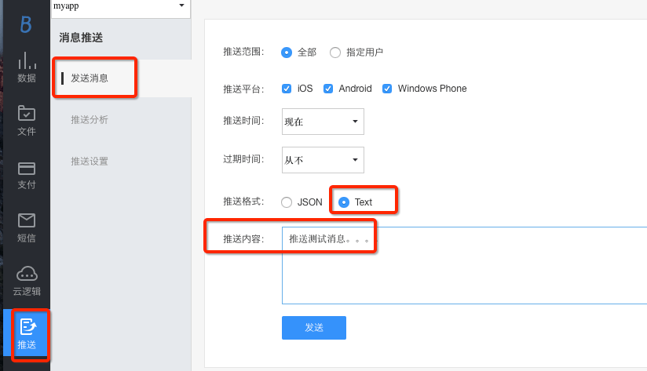This screenshot has height=371, width=647.
Task: Open the 过期时间 dropdown showing 从不
Action: (323, 160)
